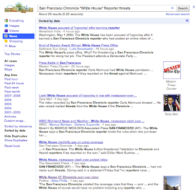Click Reset tools
Image resolution: width=195 pixels, height=190 pixels.
(x=12, y=146)
